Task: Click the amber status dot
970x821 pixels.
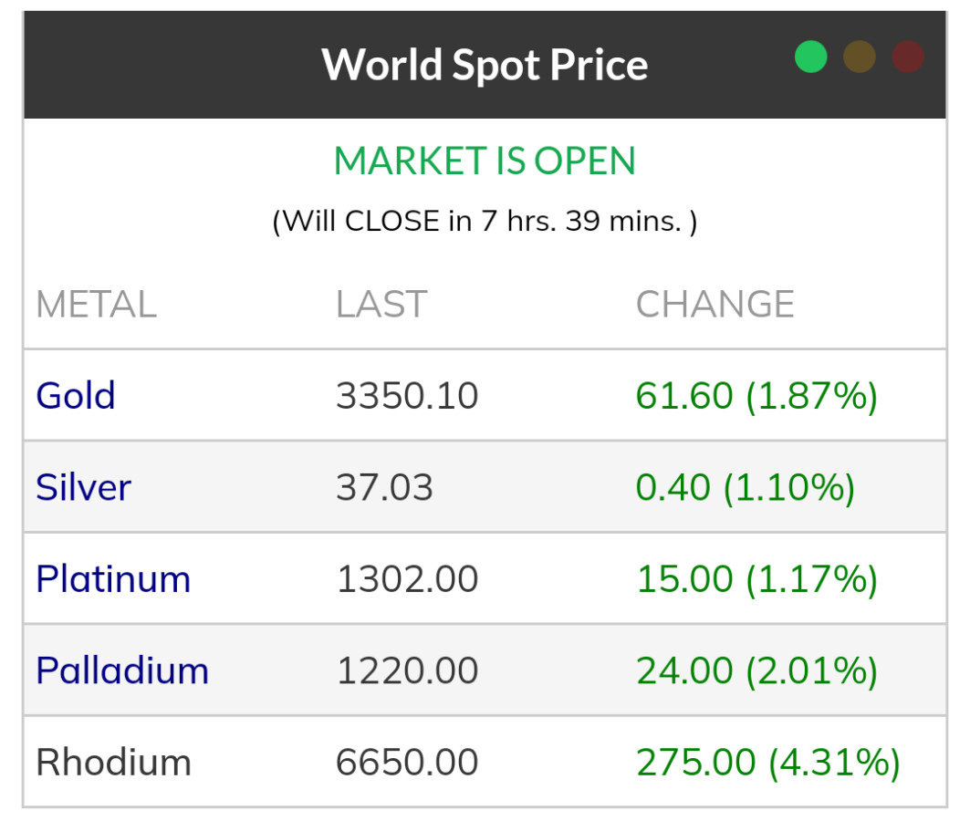Action: coord(860,57)
